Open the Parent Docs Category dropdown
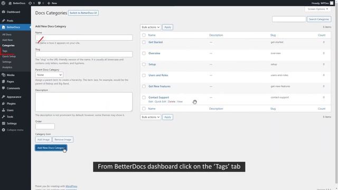This screenshot has height=190, width=338. click(x=49, y=75)
